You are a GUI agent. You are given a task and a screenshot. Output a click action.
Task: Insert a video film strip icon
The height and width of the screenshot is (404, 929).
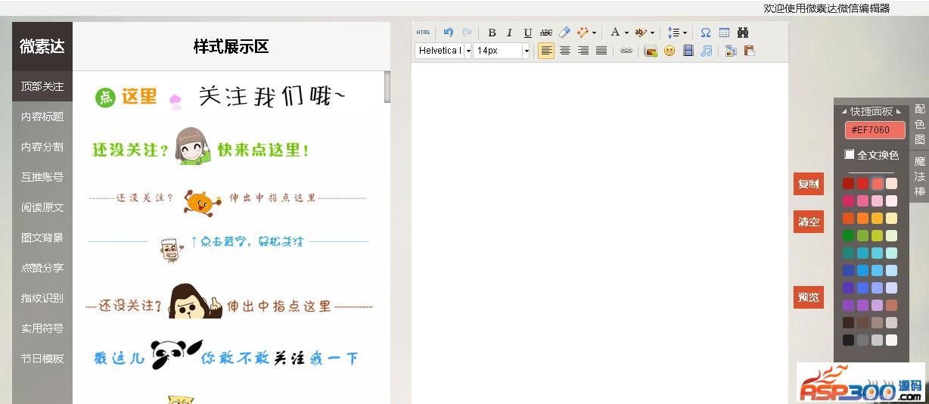688,51
